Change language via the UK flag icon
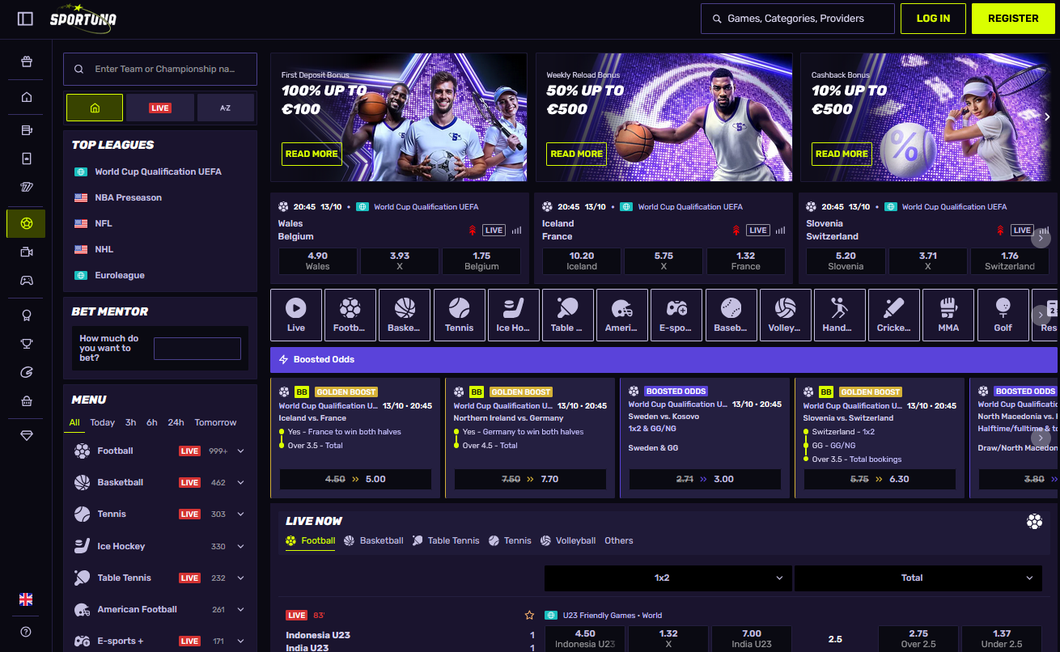This screenshot has height=652, width=1060. pyautogui.click(x=26, y=599)
